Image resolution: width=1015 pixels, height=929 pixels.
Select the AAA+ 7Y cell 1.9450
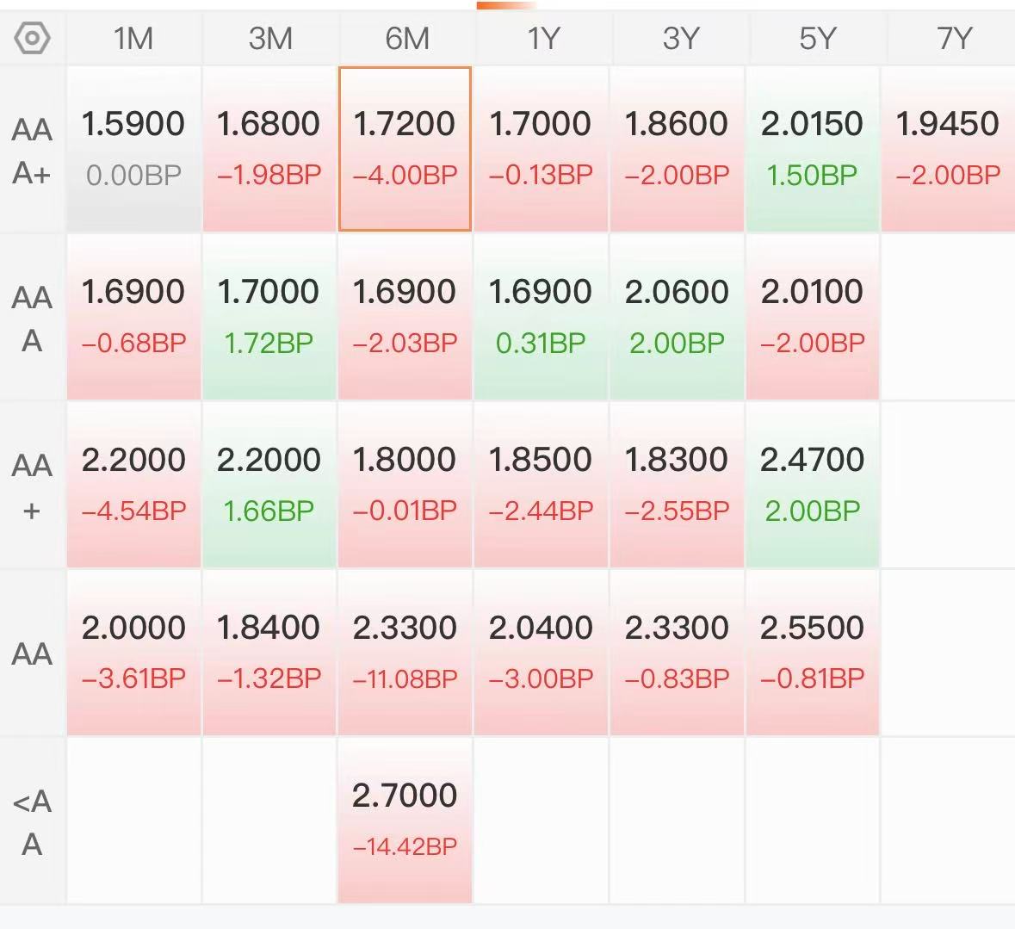(x=949, y=148)
